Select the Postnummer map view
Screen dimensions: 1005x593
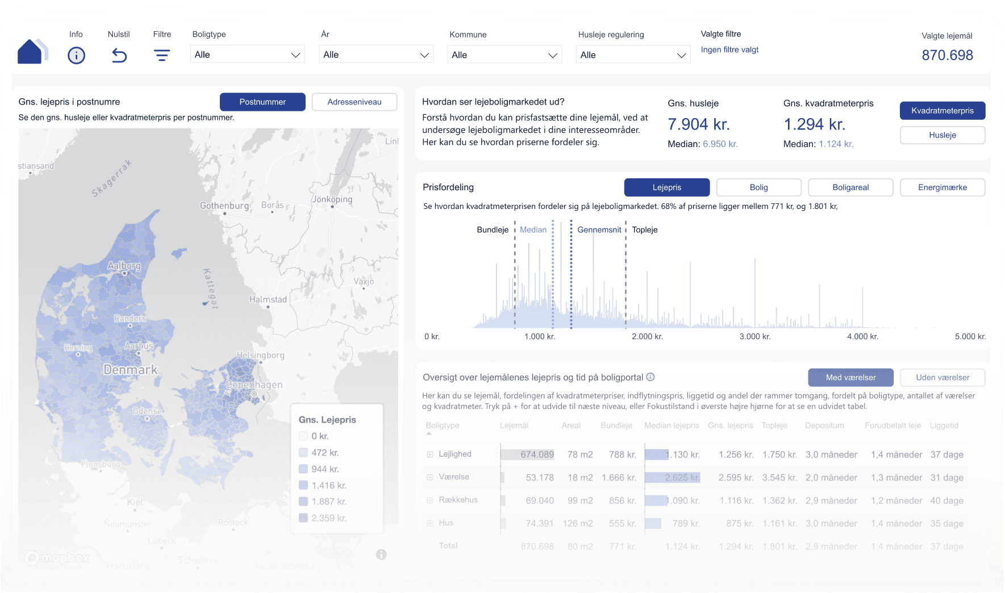pyautogui.click(x=262, y=102)
